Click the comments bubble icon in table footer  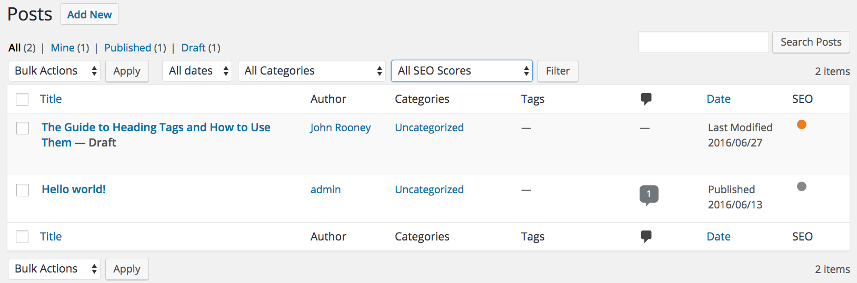click(646, 236)
